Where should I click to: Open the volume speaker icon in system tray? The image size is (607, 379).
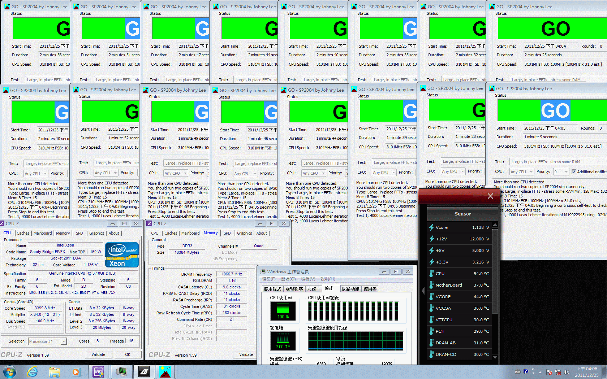566,372
